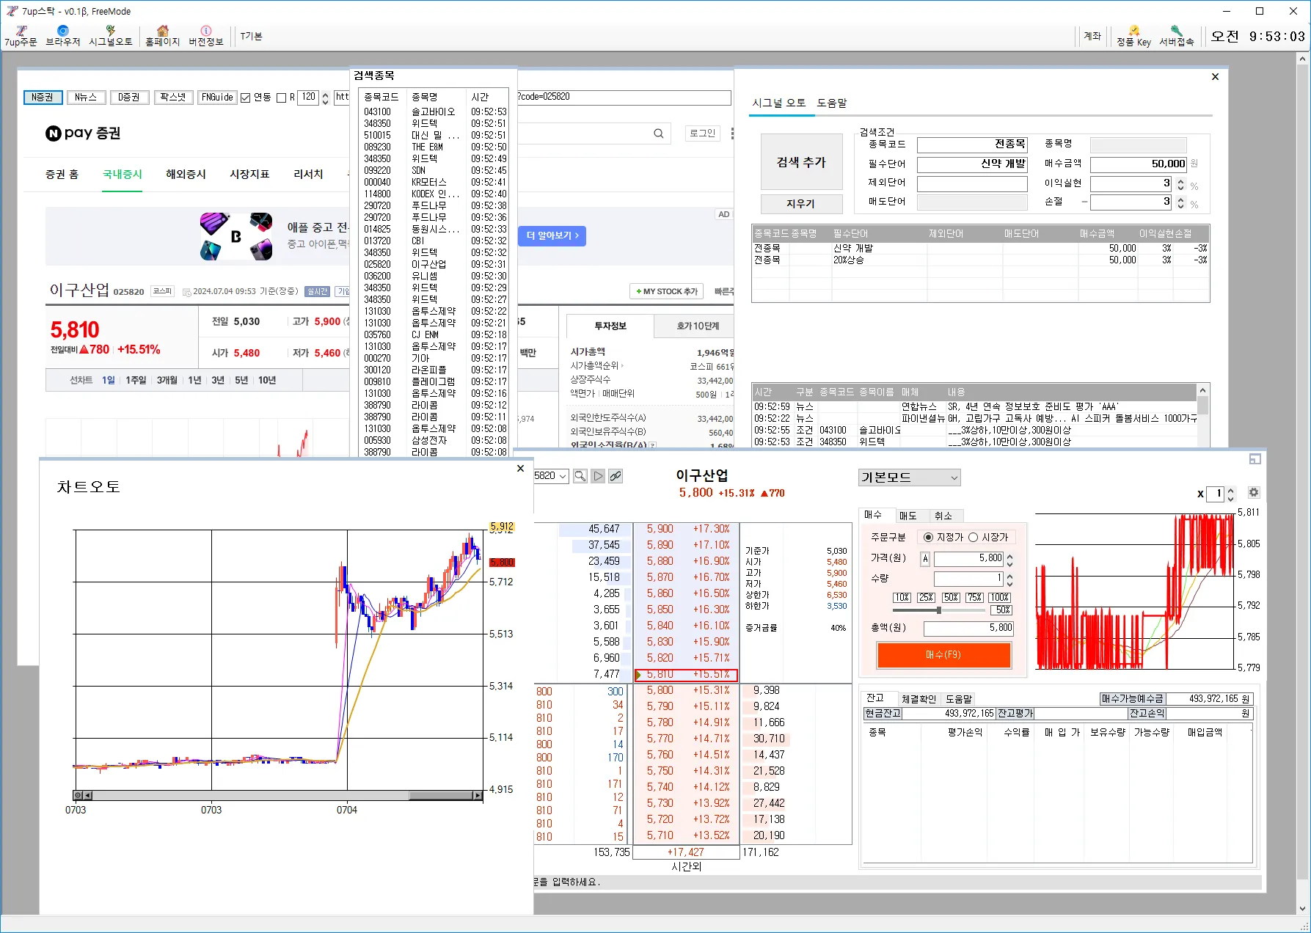
Task: Click the 지우기 button
Action: pos(801,203)
